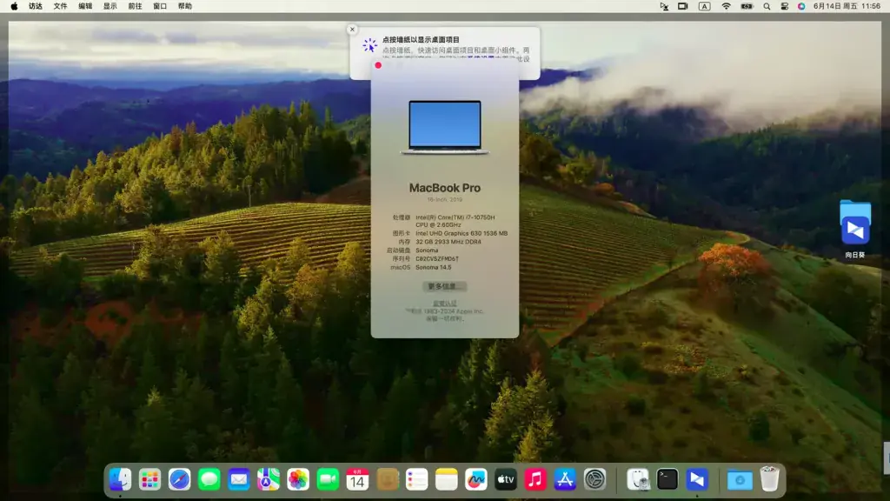
Task: Open the 帮助 menu
Action: (185, 6)
